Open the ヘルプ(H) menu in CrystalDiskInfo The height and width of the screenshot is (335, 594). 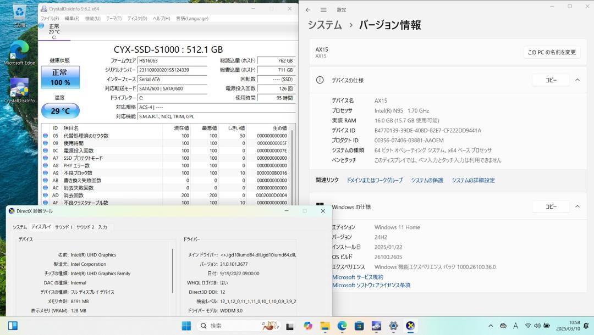(161, 19)
